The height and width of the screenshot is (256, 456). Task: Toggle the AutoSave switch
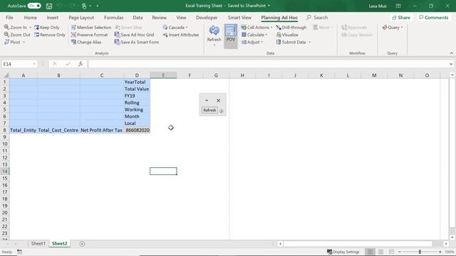[x=34, y=6]
